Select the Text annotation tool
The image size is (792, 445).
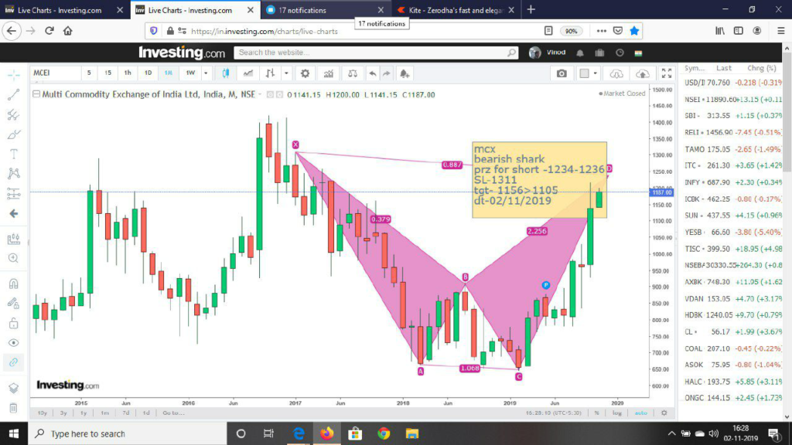[14, 154]
